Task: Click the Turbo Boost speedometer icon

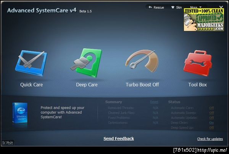Action: click(x=142, y=61)
